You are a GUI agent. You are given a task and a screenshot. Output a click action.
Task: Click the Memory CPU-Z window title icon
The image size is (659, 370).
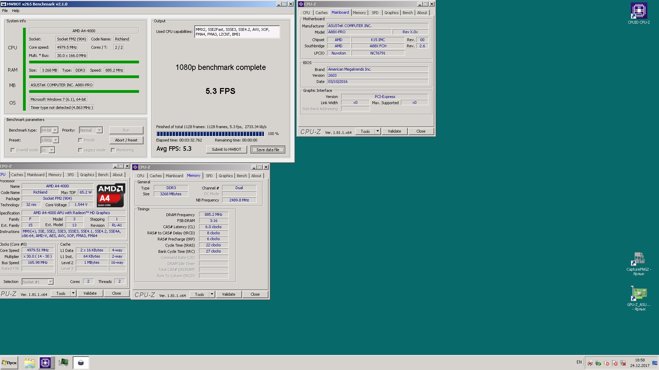[135, 167]
